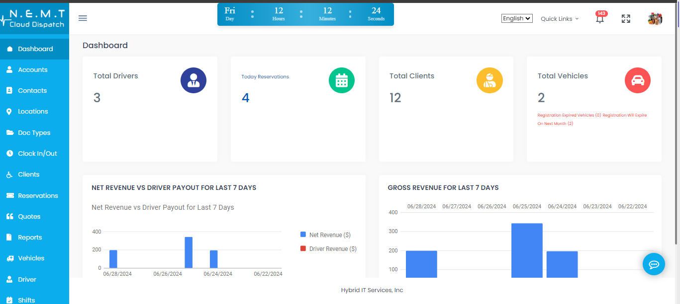This screenshot has height=304, width=680.
Task: Open the notifications bell icon
Action: point(600,18)
